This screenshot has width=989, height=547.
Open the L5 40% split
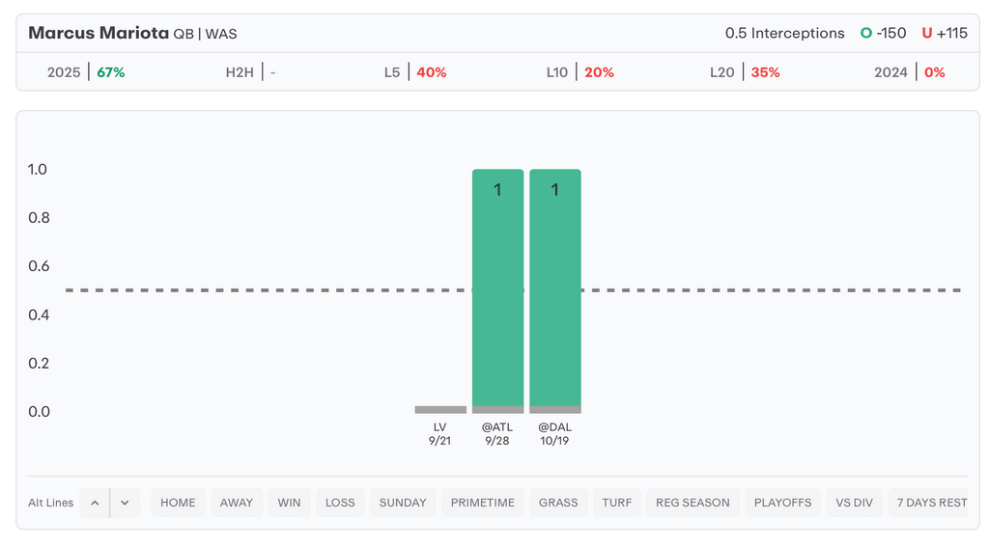[415, 72]
